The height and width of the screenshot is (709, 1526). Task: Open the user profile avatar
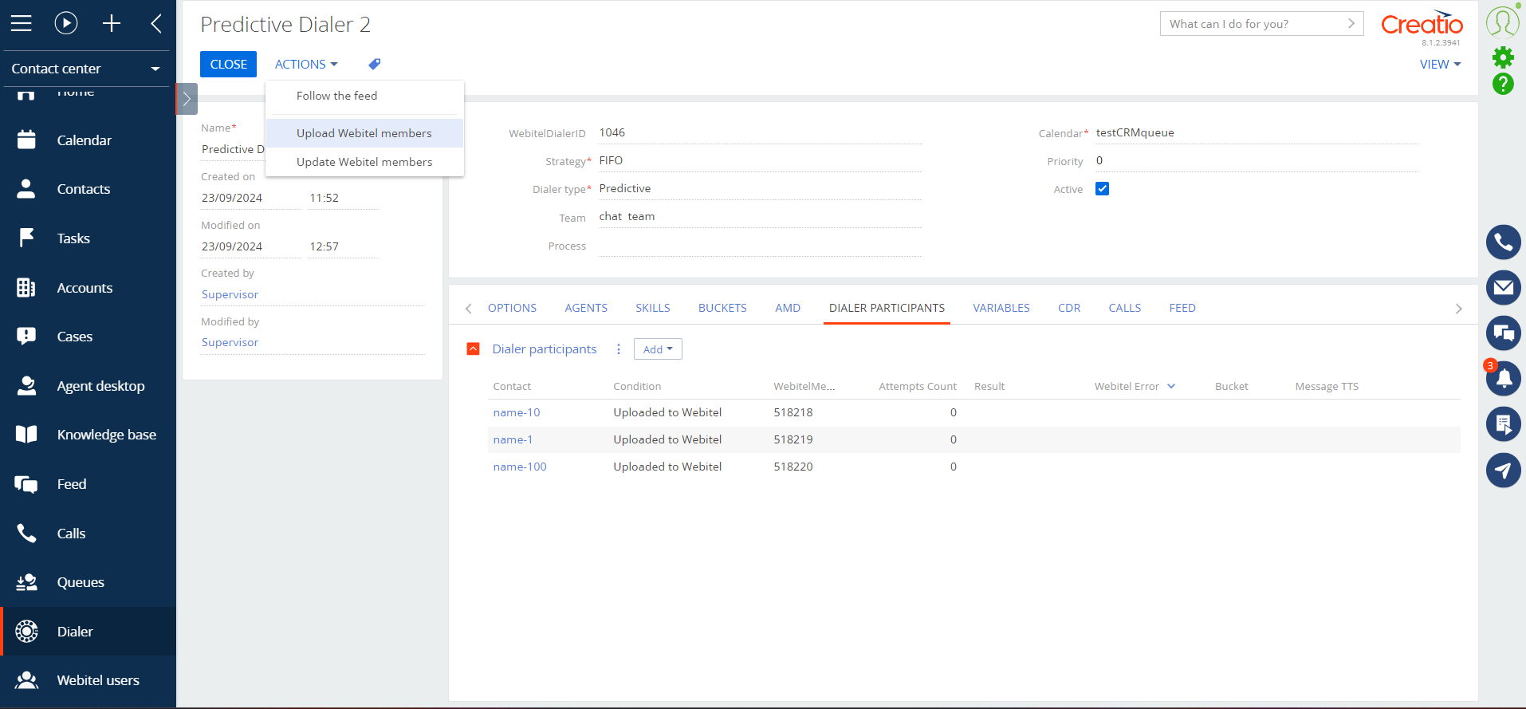1503,22
